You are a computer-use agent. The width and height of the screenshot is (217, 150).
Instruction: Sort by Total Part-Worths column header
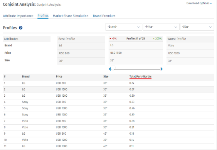pos(140,77)
